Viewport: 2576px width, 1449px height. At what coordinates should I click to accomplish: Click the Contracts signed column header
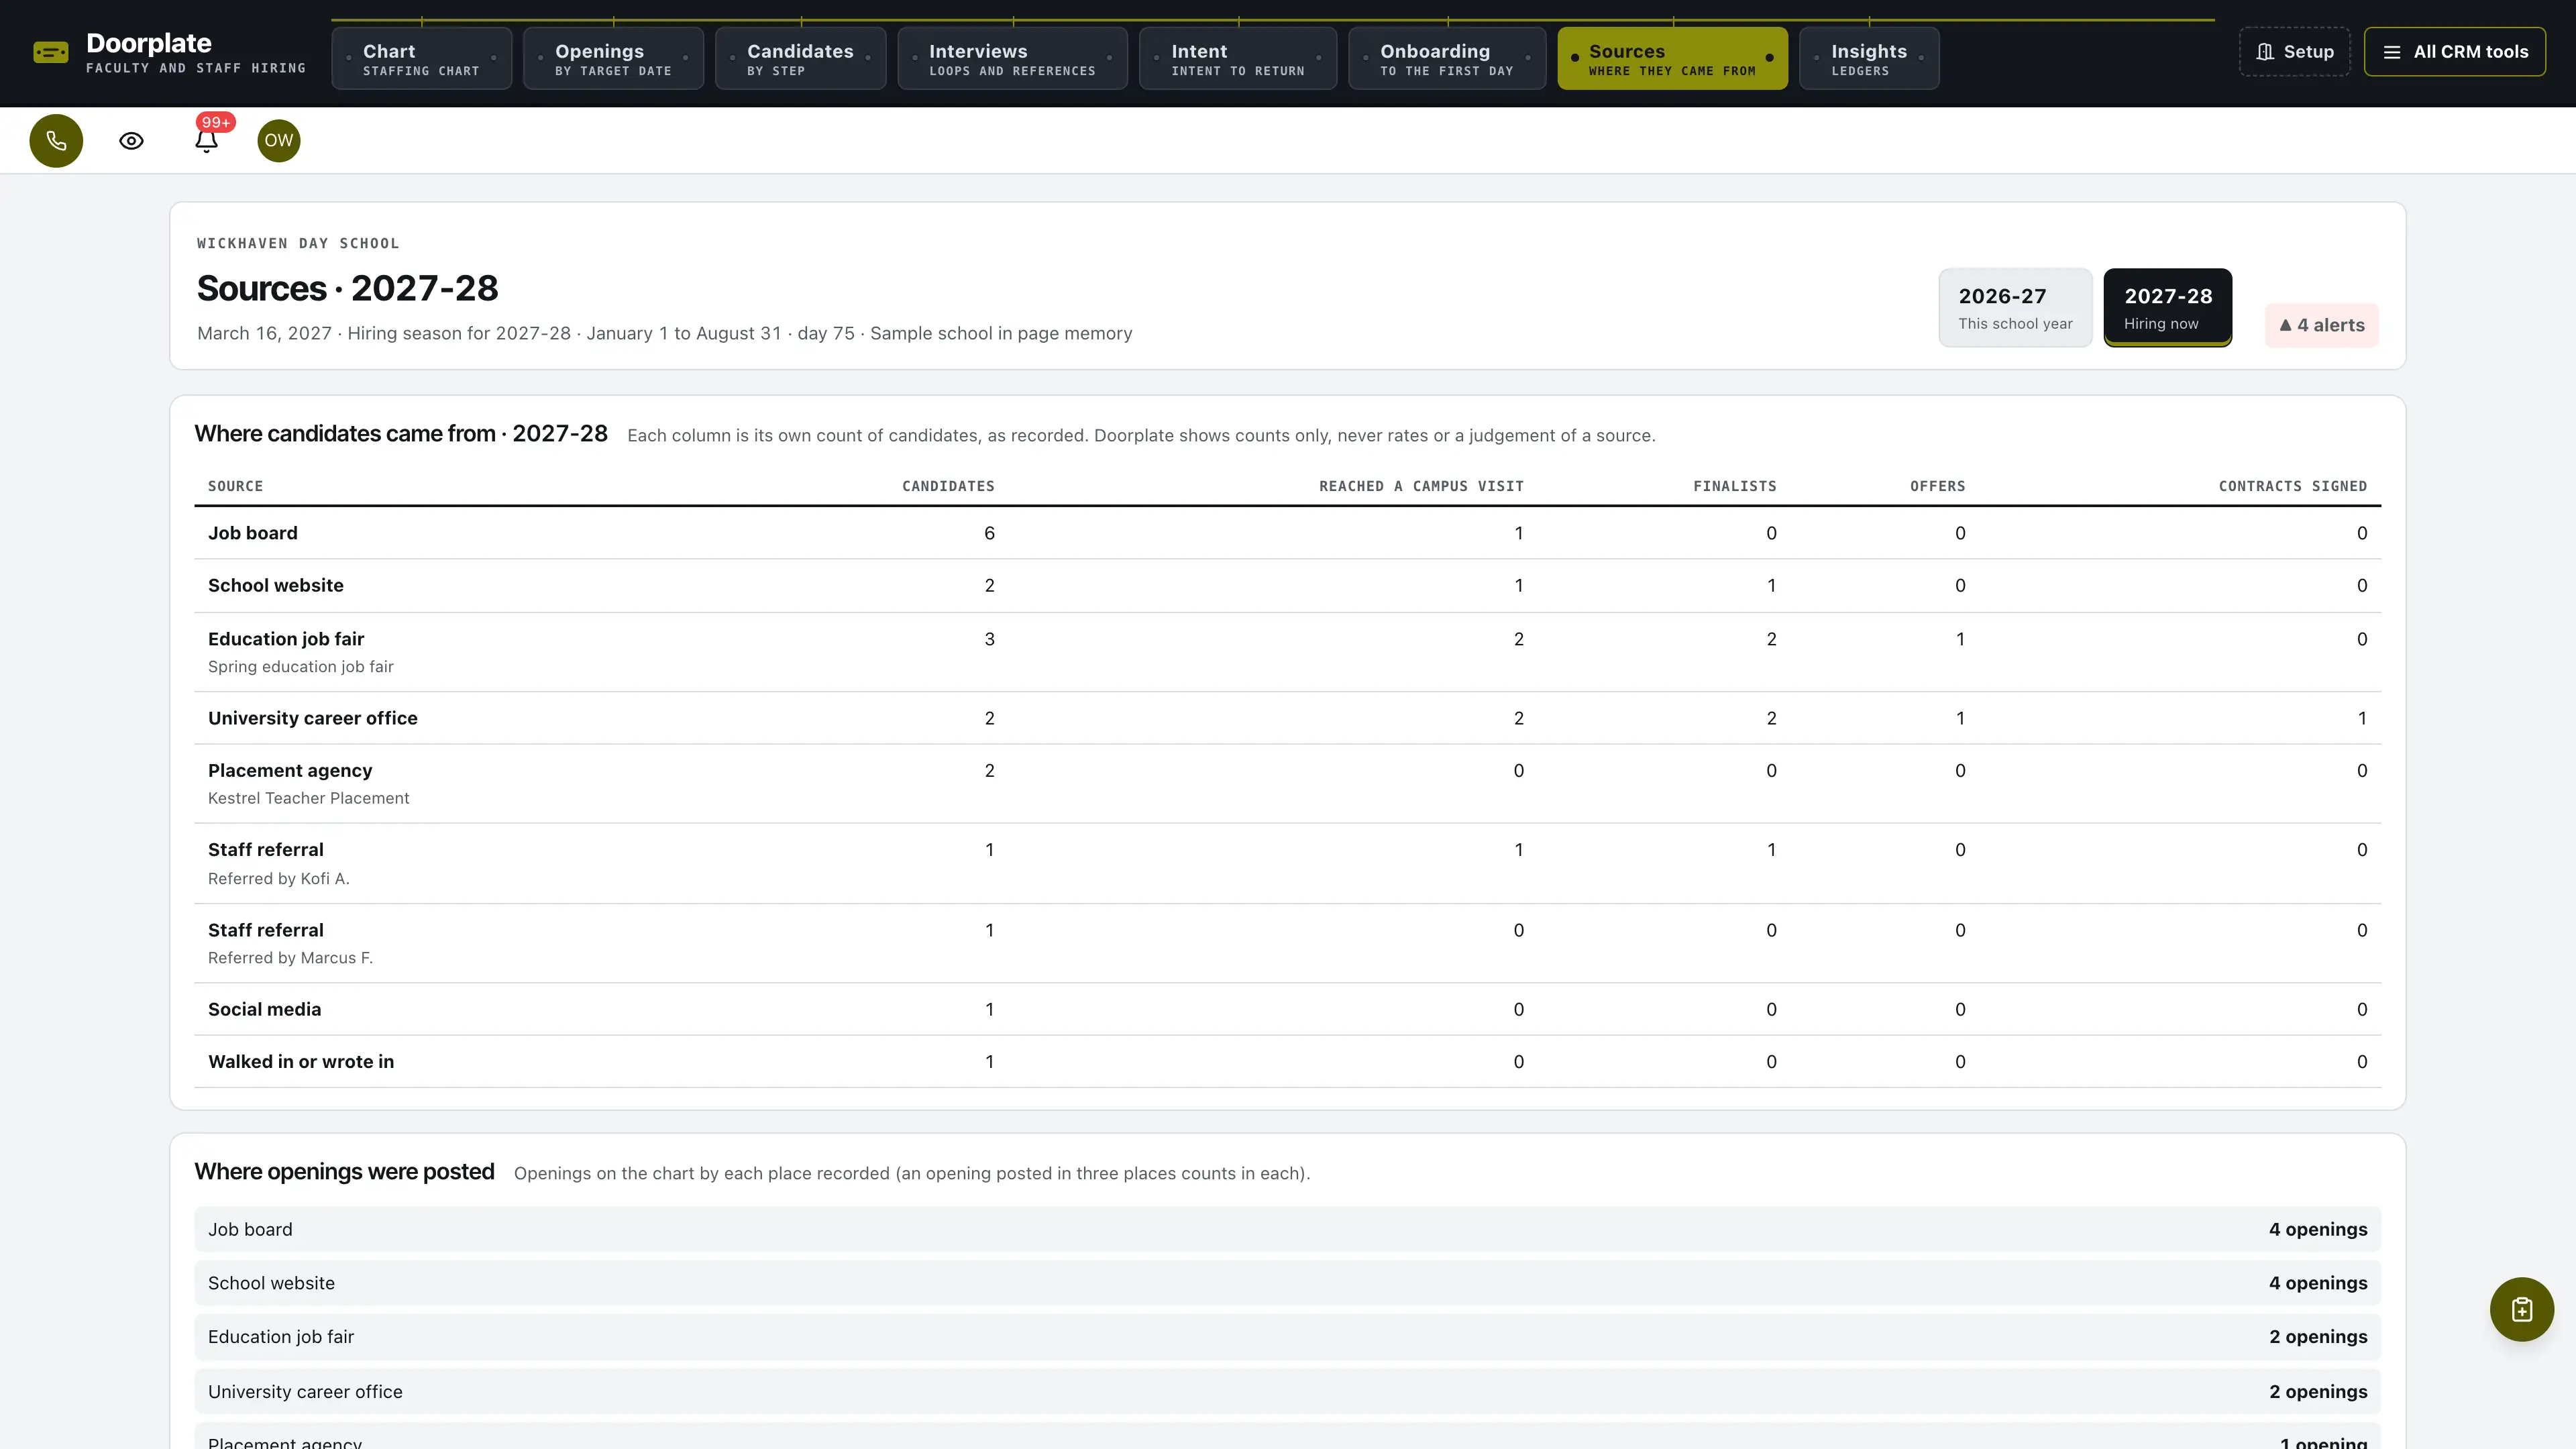coord(2292,486)
